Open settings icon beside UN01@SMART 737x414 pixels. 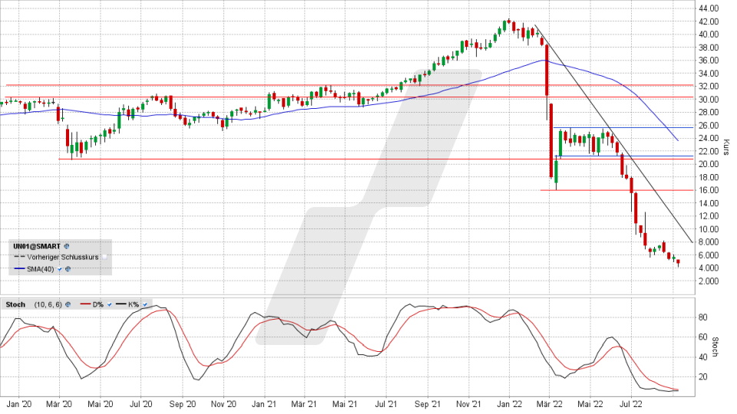pos(66,246)
